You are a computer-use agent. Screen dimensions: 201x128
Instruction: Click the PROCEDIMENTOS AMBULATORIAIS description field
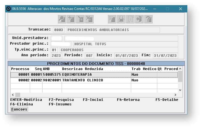click(113, 30)
